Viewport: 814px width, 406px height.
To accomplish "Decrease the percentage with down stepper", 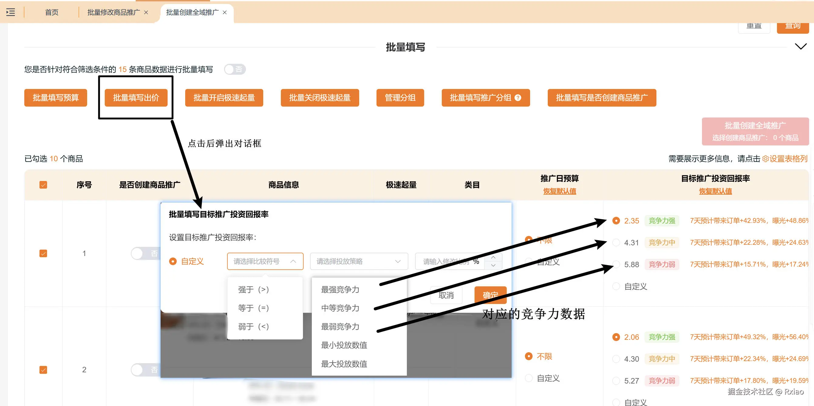I will click(x=493, y=265).
